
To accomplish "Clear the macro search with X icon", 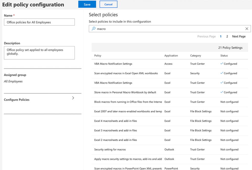I will click(x=247, y=29).
